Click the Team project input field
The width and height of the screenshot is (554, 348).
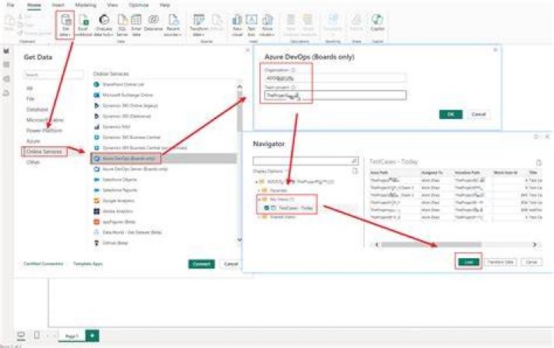pyautogui.click(x=335, y=95)
